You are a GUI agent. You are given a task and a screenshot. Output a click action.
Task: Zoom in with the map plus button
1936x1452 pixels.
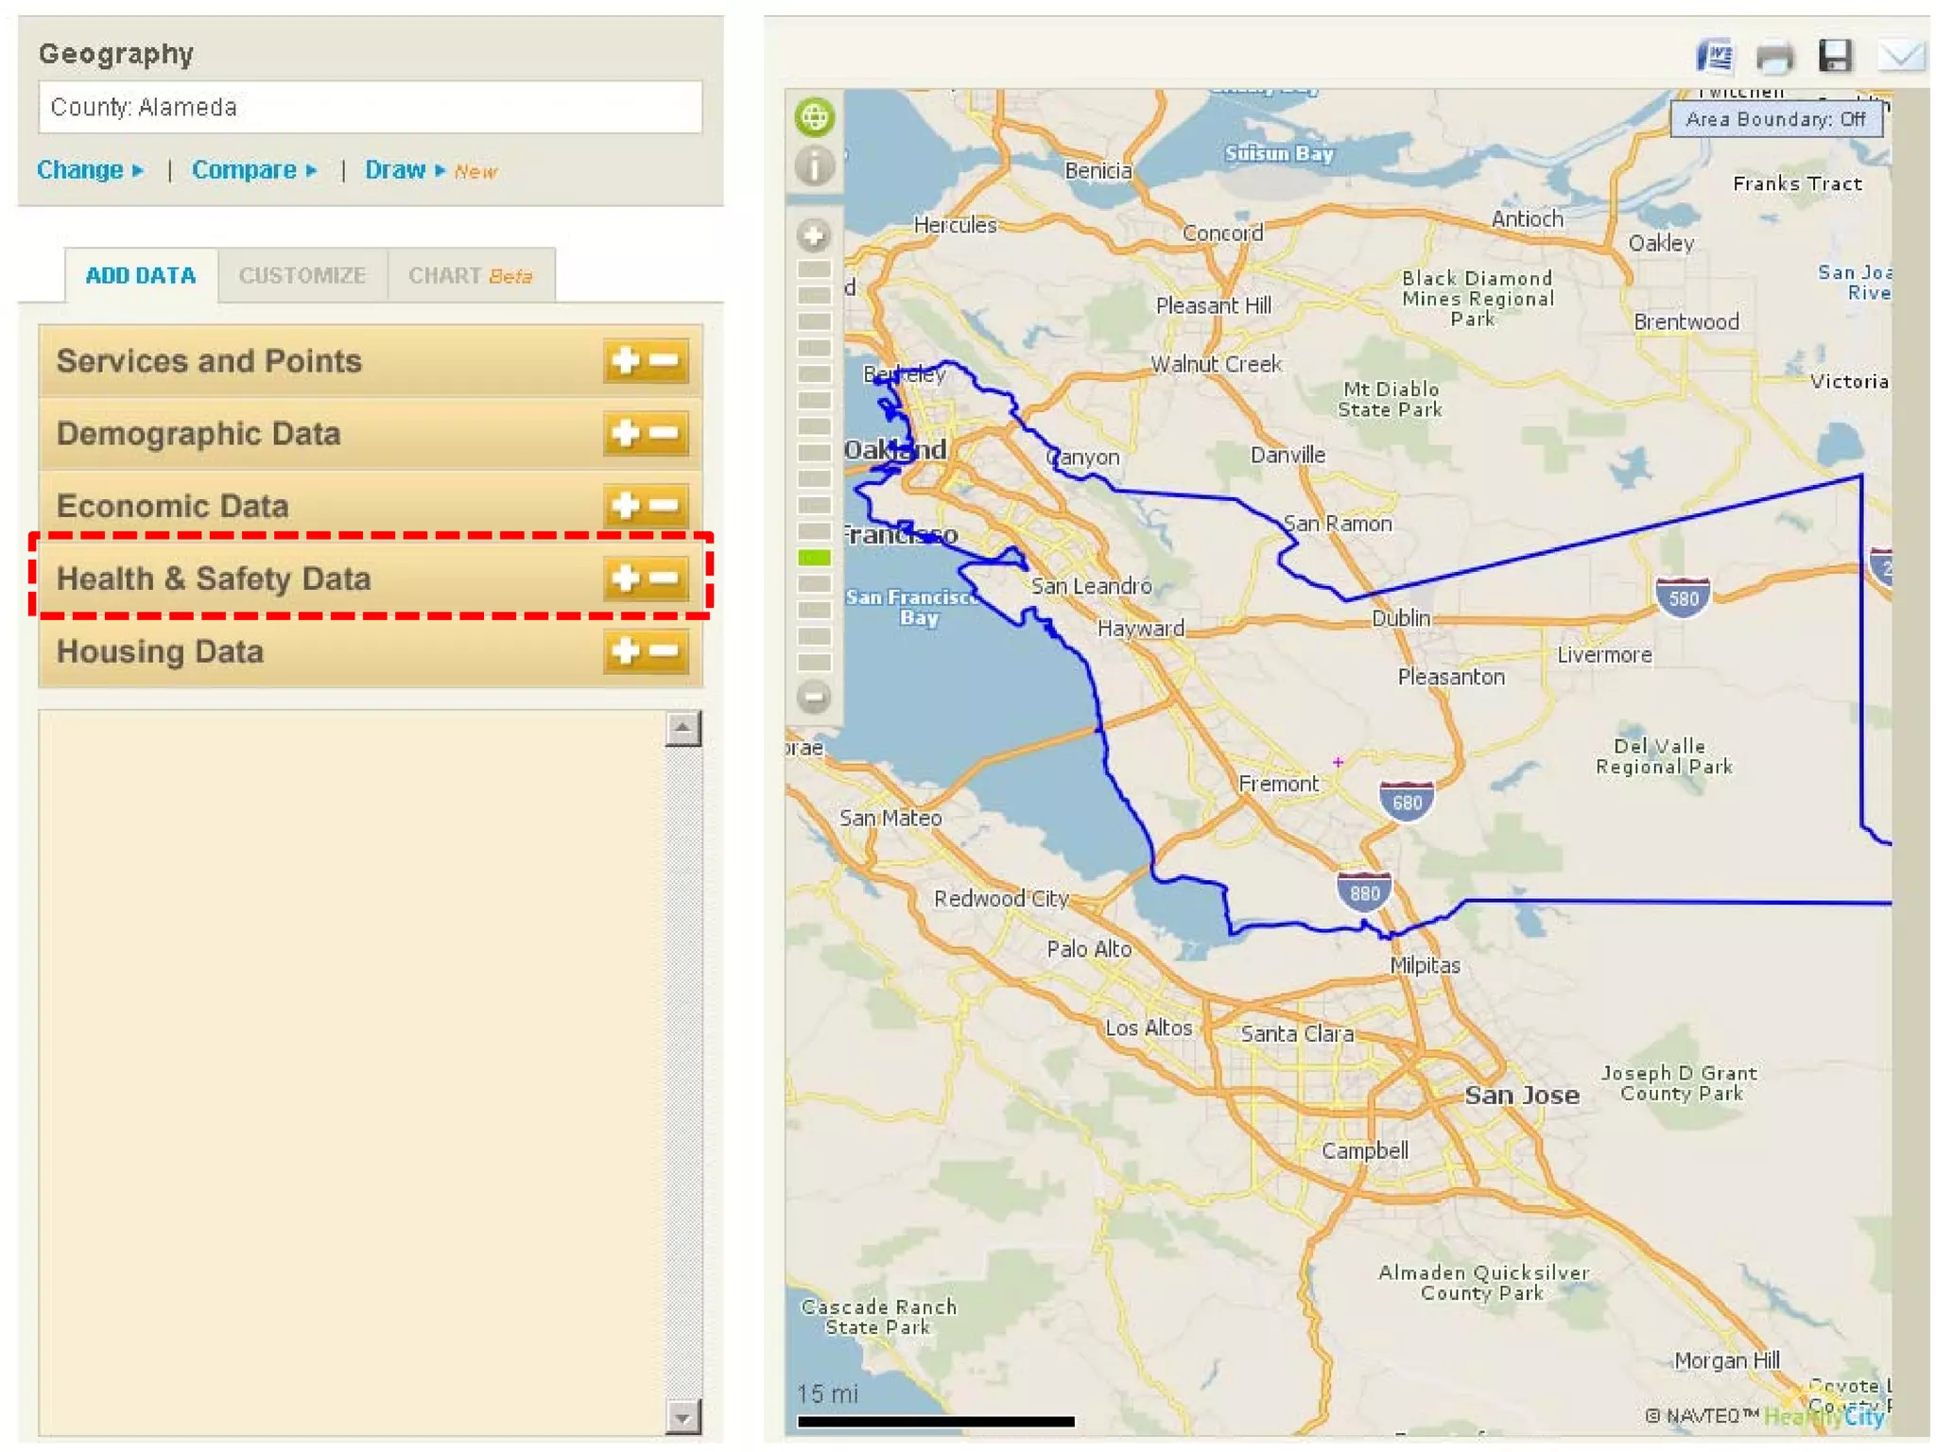tap(814, 235)
